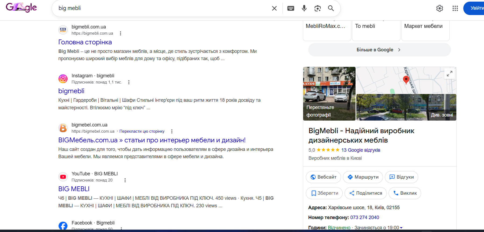Open the on-screen keyboard input tool
This screenshot has height=232, width=484.
click(291, 8)
